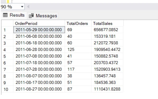Click TotalSales value 150882.5748
This screenshot has width=158, height=99.
(107, 56)
